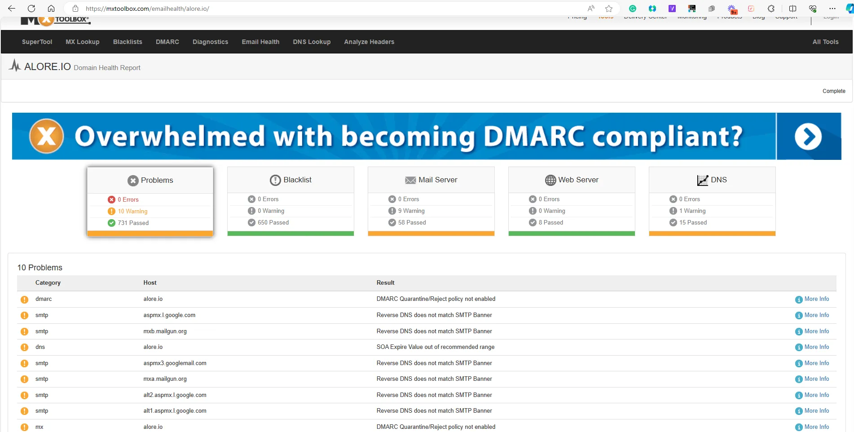Open More Info for dmarc alore.io row

tap(812, 299)
